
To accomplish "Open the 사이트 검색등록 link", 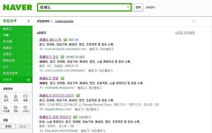I will point(185,33).
